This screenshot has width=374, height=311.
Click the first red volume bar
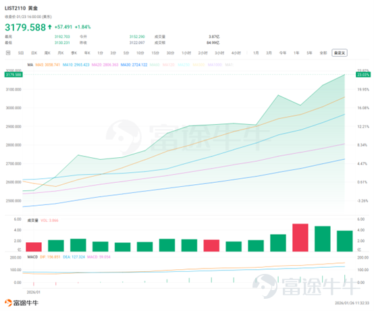[34, 247]
